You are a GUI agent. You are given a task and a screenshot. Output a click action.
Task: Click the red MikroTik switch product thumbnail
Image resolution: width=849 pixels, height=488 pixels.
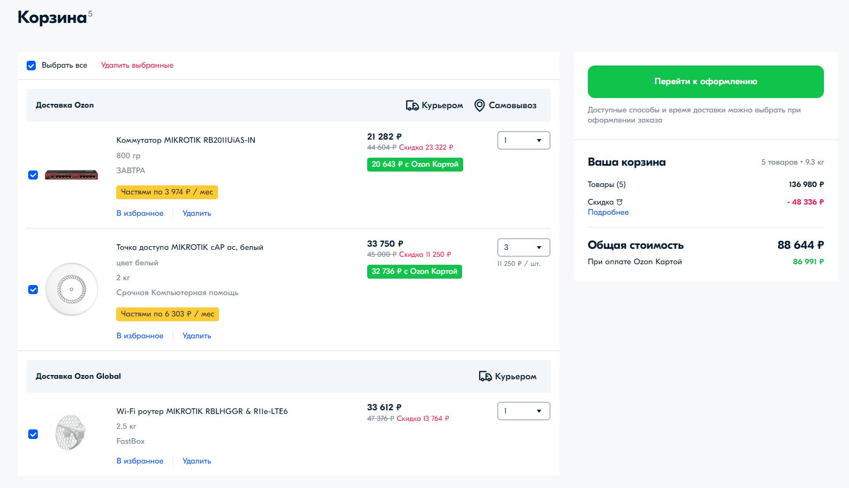pos(71,175)
